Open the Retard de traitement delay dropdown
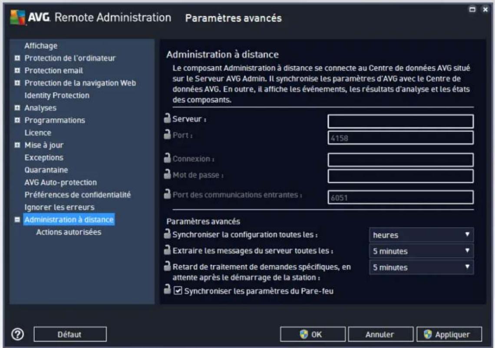 click(421, 267)
